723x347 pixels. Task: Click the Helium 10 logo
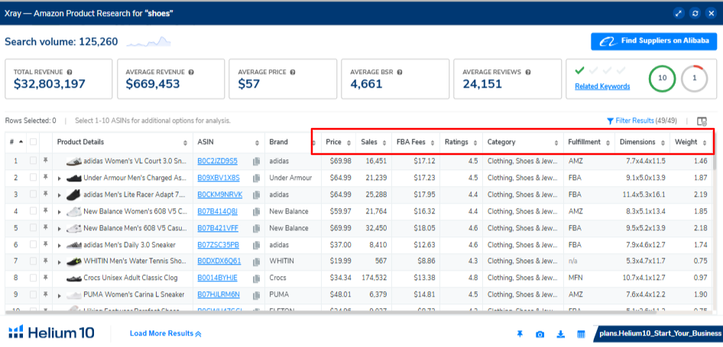click(52, 333)
